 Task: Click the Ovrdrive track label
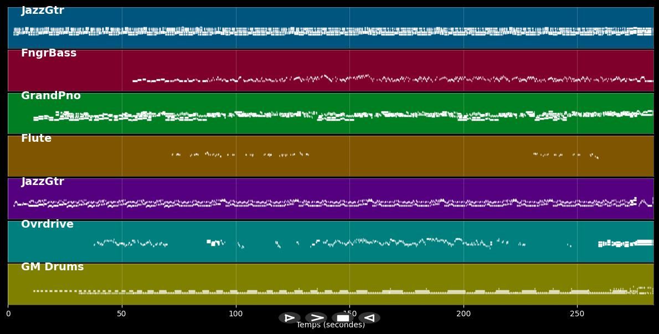[47, 224]
